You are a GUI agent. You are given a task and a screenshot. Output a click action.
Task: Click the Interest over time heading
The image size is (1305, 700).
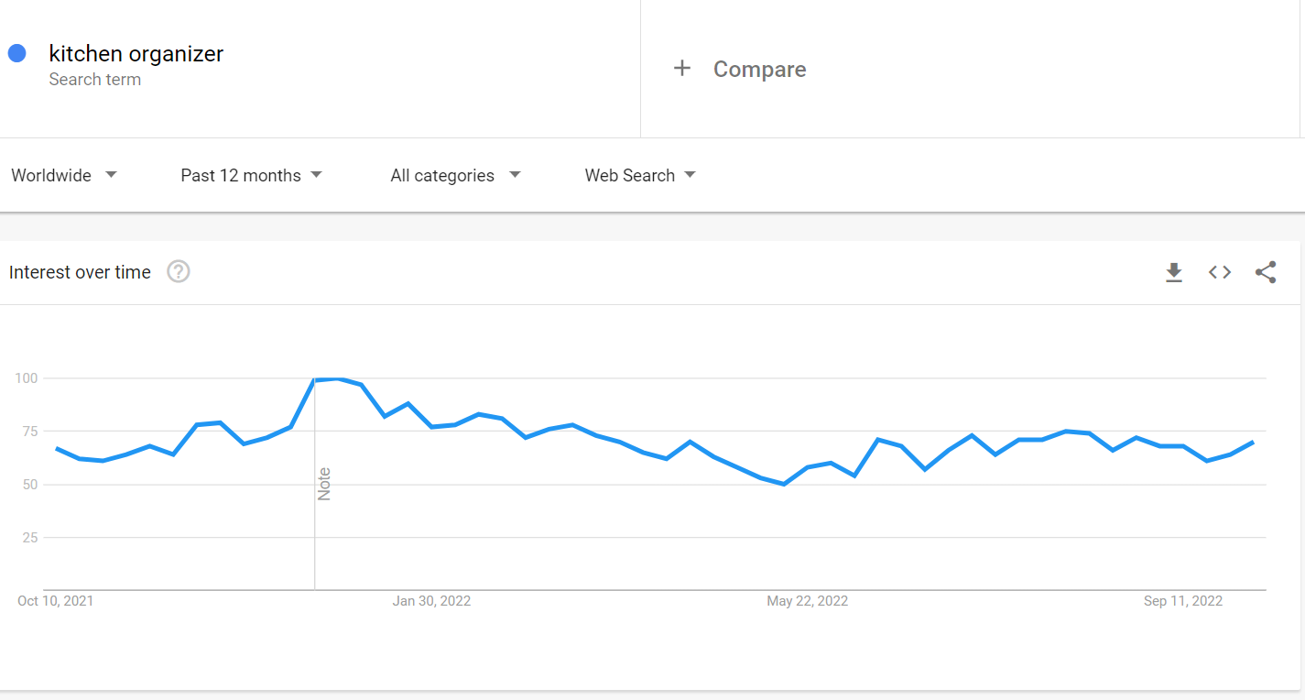pos(80,272)
